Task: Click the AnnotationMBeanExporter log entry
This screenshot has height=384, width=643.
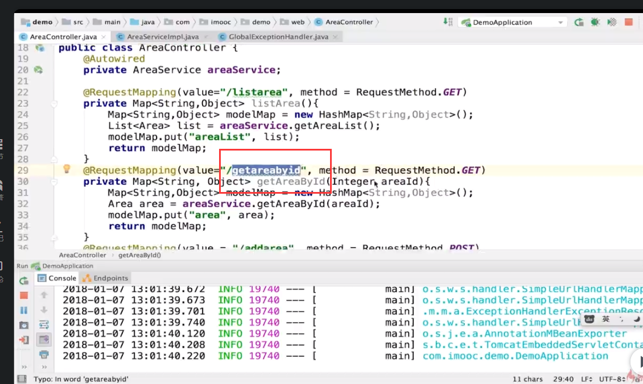Action: (x=525, y=333)
